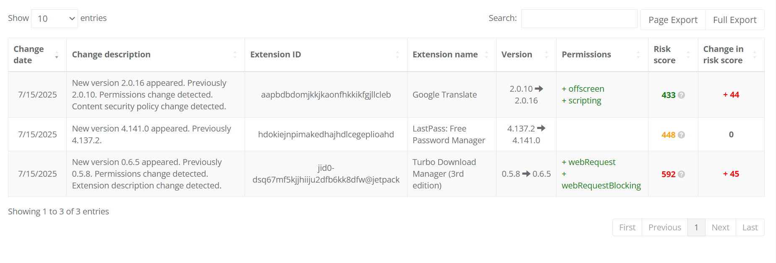Jump to the Last page
The image size is (776, 263).
click(750, 227)
